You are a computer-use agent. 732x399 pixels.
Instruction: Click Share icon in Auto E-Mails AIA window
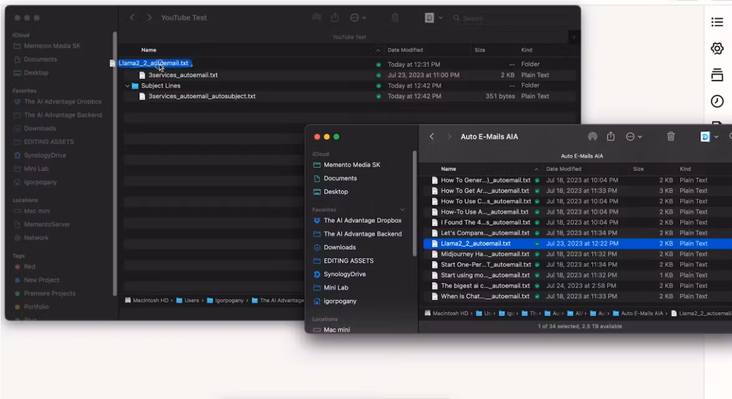[x=611, y=137]
